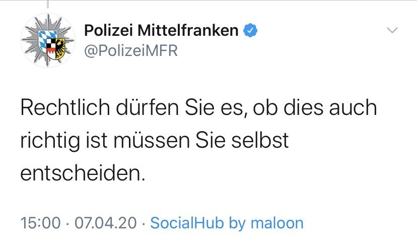
Task: Click the thread connector line above avatar
Action: click(48, 4)
